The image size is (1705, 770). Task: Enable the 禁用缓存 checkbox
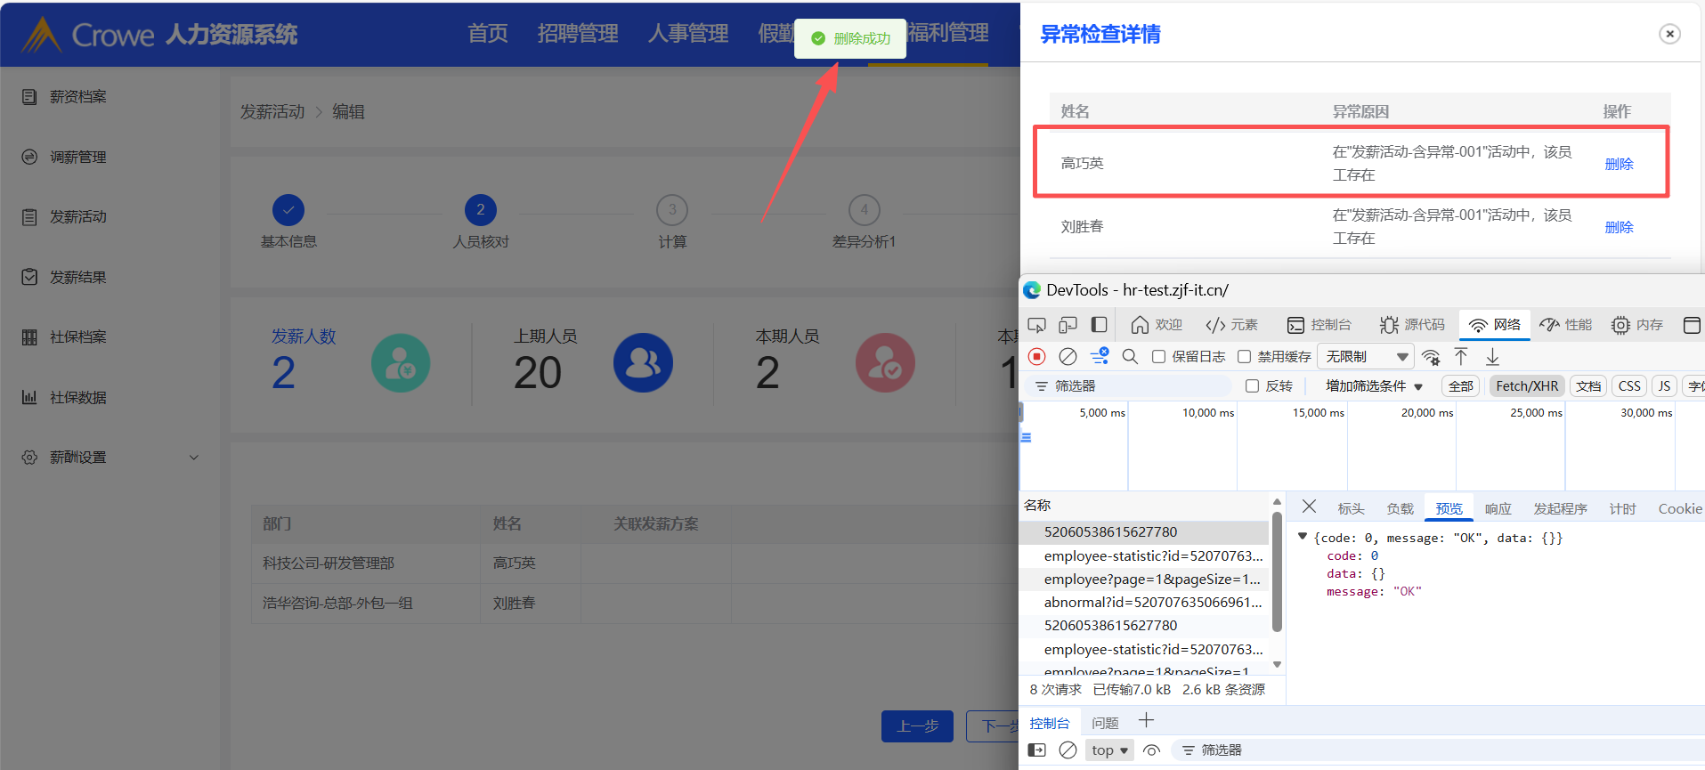click(x=1244, y=357)
